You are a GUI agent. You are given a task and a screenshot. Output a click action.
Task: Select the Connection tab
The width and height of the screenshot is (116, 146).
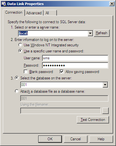(14, 12)
